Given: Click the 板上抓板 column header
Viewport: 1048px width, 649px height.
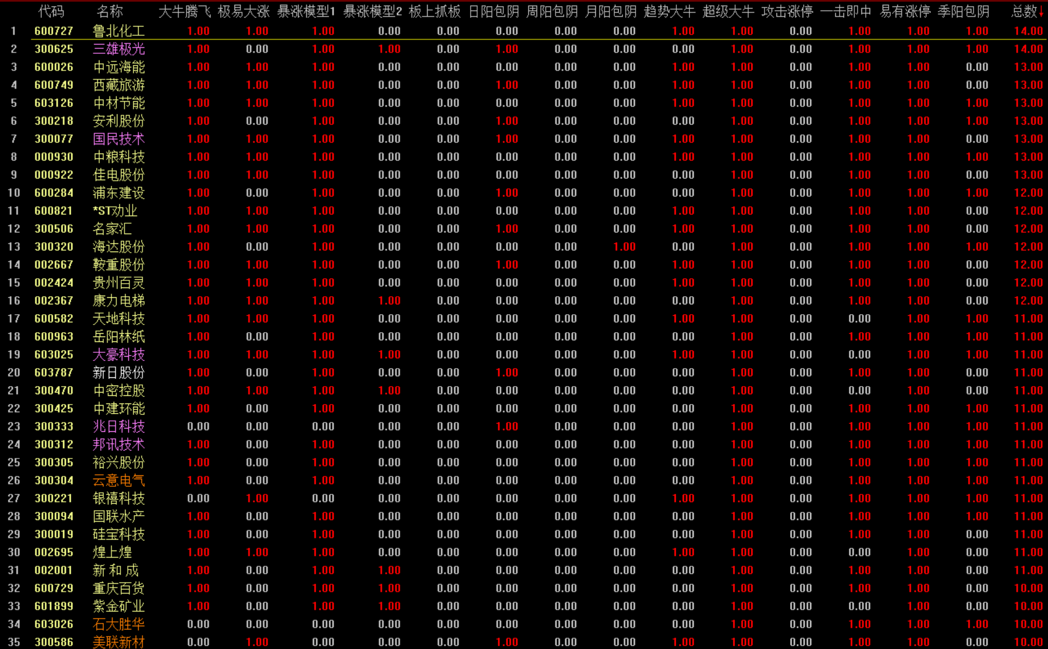Looking at the screenshot, I should [x=435, y=11].
